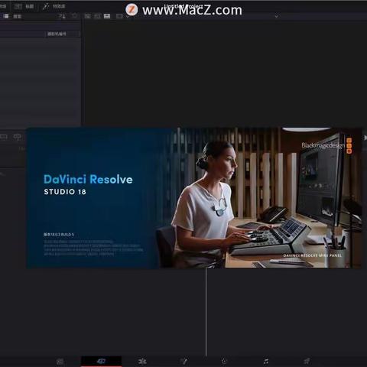Expand the viewer options dropdown chevron
The height and width of the screenshot is (367, 367).
(277, 17)
